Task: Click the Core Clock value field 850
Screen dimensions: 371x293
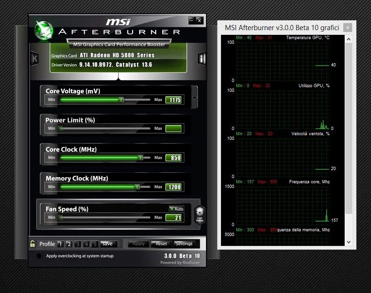Action: click(174, 158)
